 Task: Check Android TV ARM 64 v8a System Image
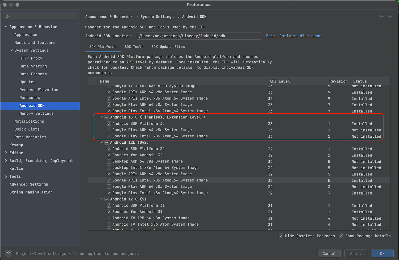(109, 218)
